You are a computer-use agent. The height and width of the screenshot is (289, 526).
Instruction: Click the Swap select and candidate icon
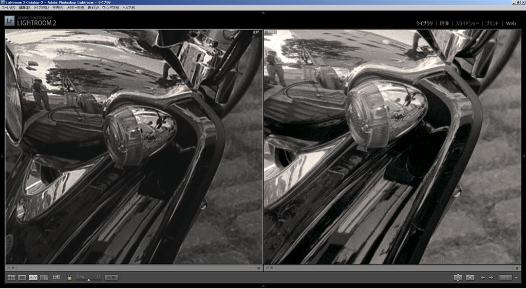coord(458,277)
